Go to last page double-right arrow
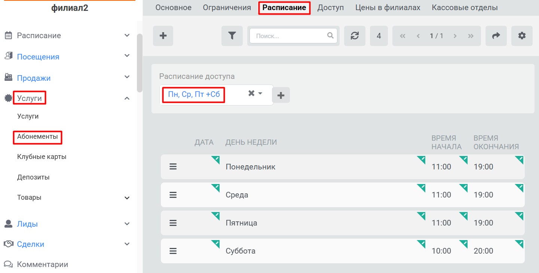This screenshot has height=273, width=539. pos(471,36)
